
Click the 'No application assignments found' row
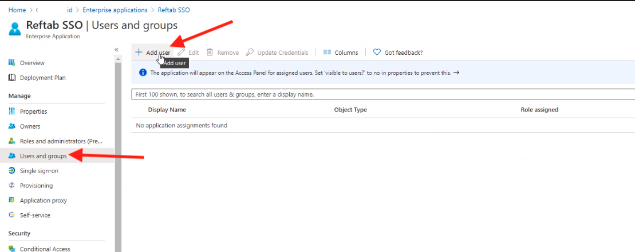click(x=383, y=125)
